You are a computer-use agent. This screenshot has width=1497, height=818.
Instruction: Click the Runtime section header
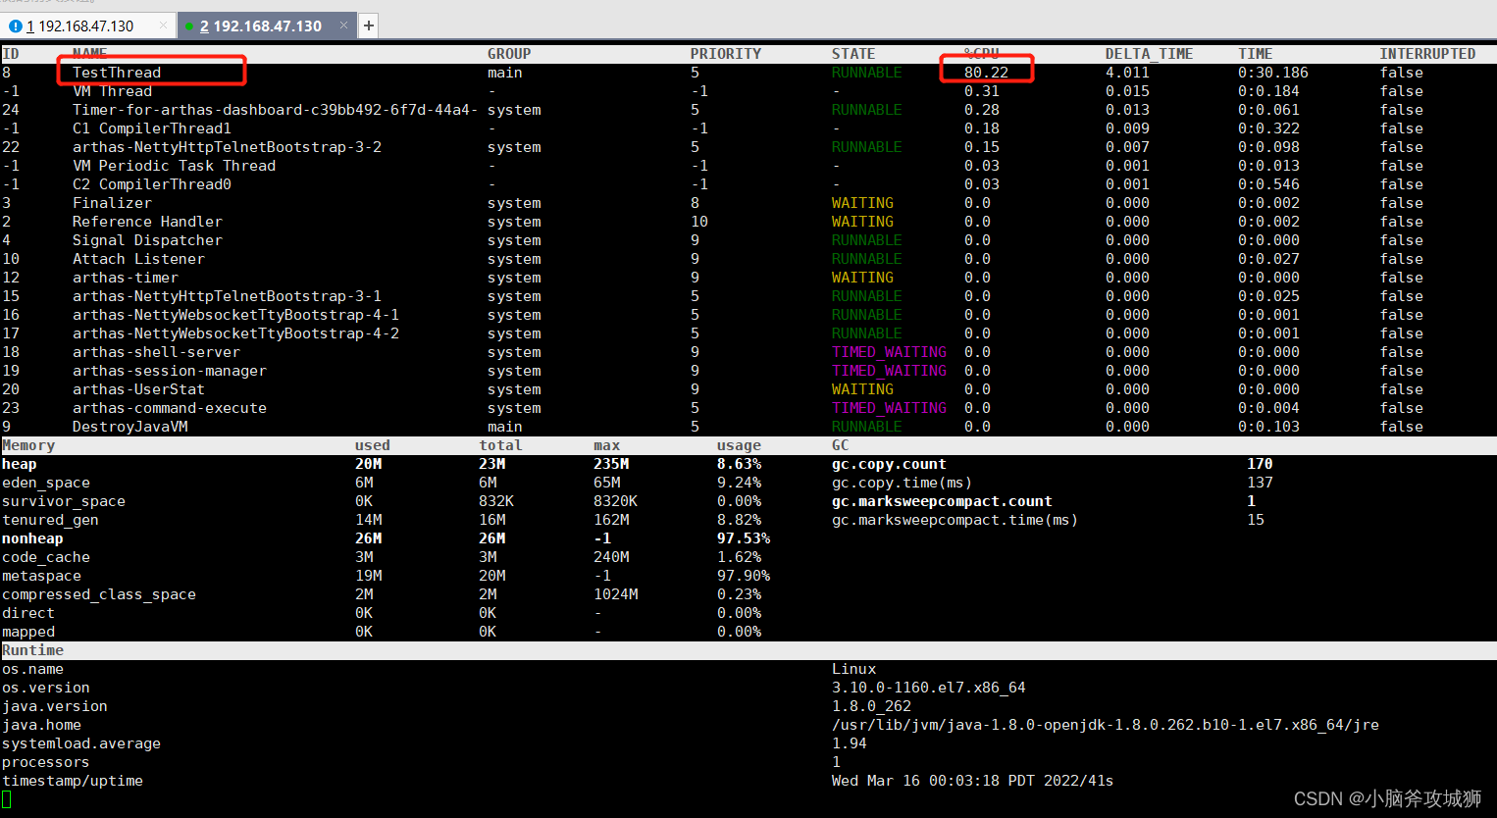[x=32, y=650]
